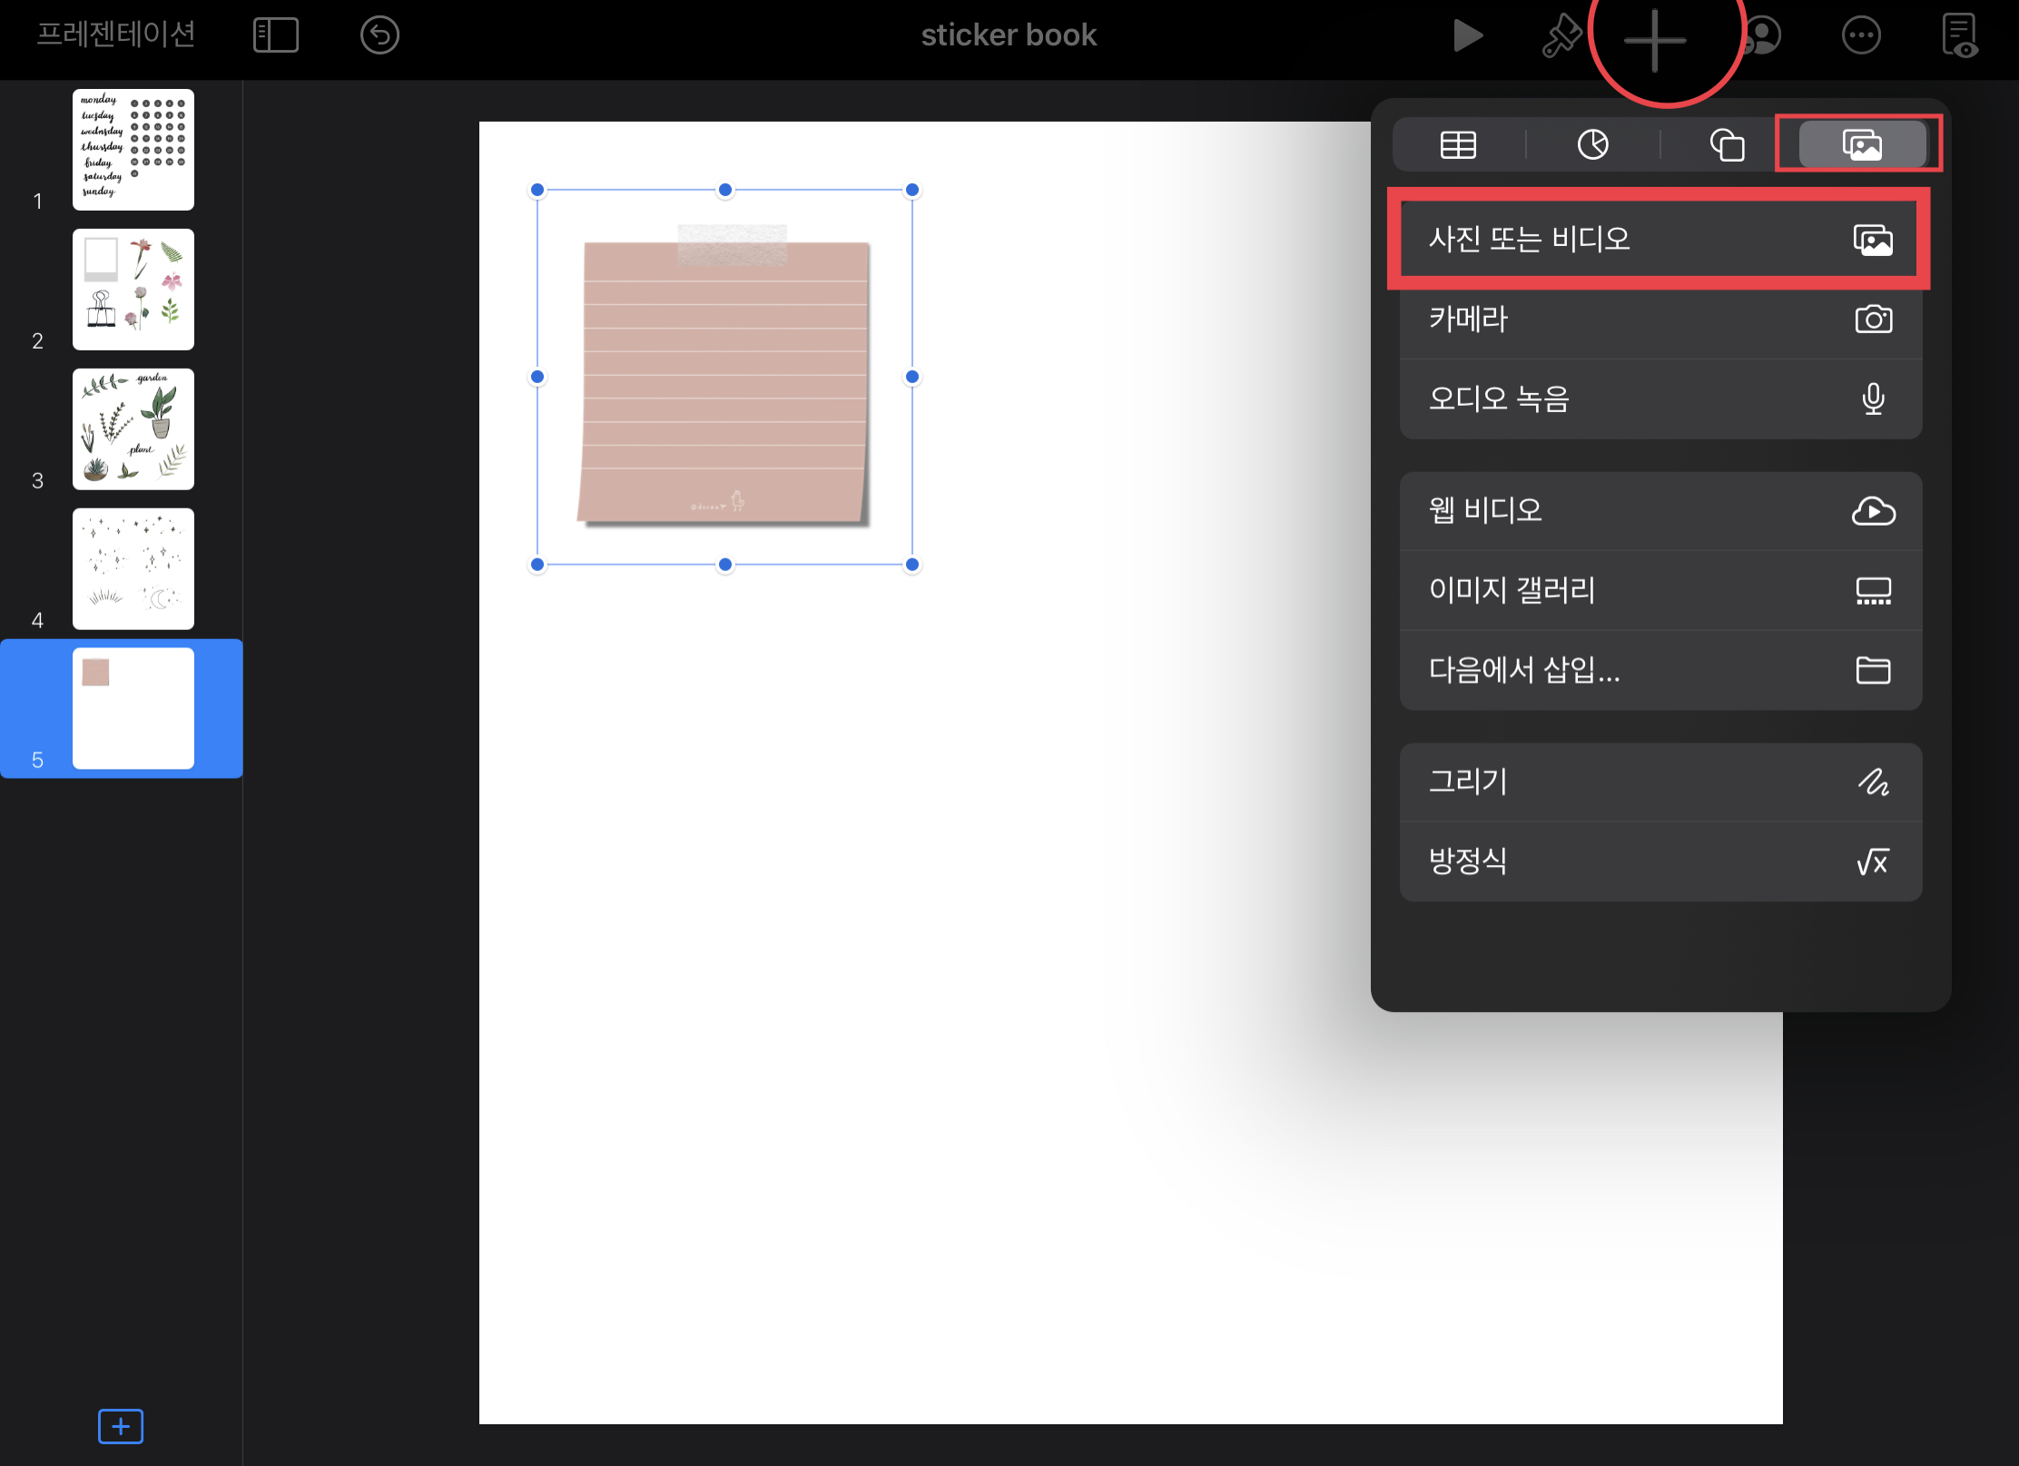Go back to 프레젠테이션 list

coord(116,34)
